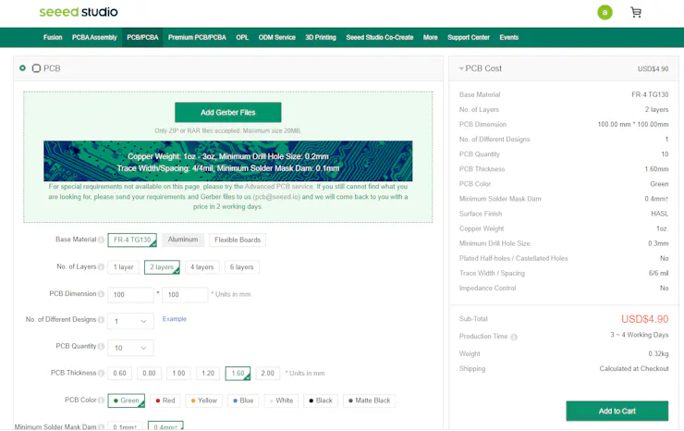Open the green user account avatar
This screenshot has width=684, height=431.
click(x=605, y=12)
